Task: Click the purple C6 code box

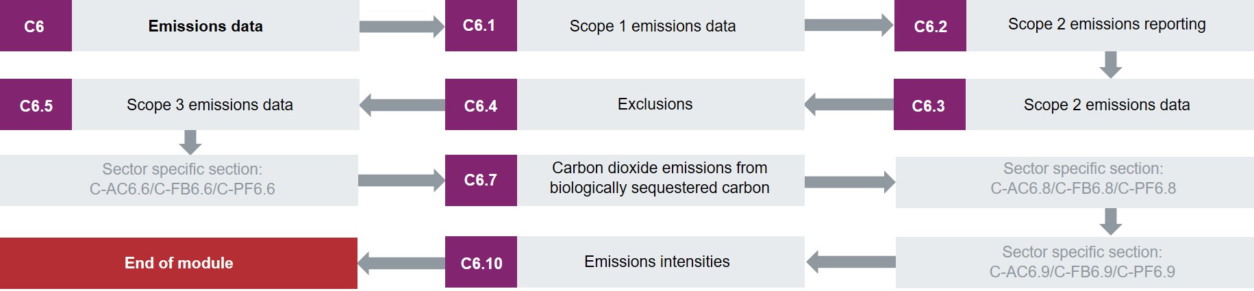Action: [x=36, y=25]
